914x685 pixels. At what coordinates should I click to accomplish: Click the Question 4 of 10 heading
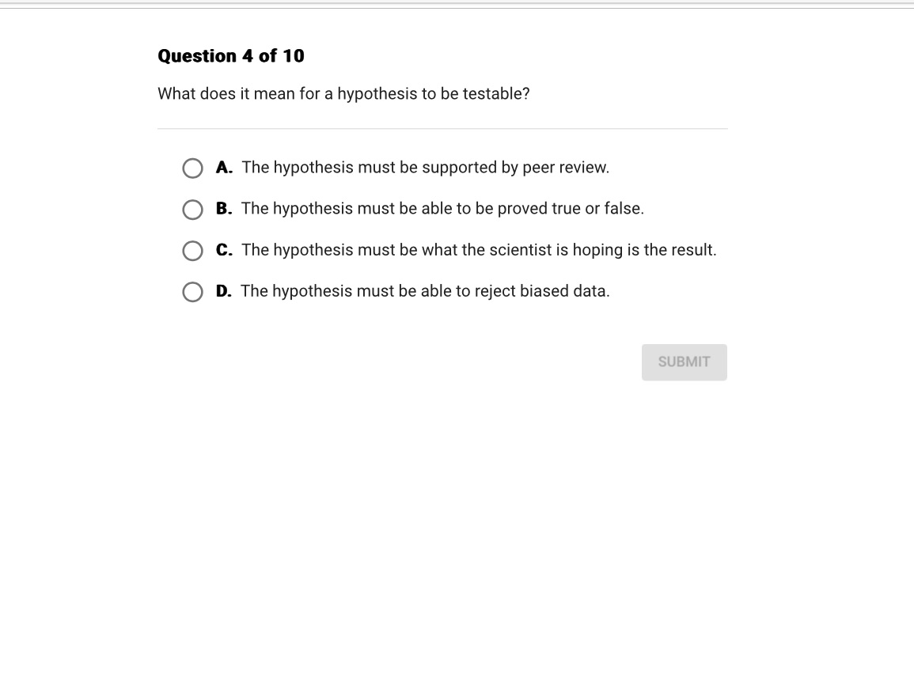pyautogui.click(x=229, y=56)
